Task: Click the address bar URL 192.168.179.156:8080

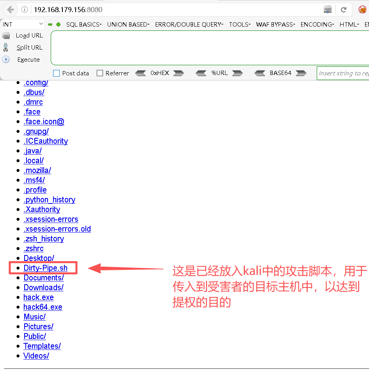Action: pyautogui.click(x=68, y=10)
